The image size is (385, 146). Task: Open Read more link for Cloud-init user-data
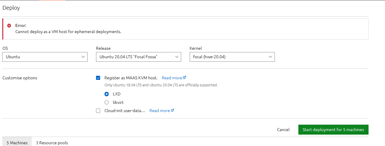(x=159, y=111)
